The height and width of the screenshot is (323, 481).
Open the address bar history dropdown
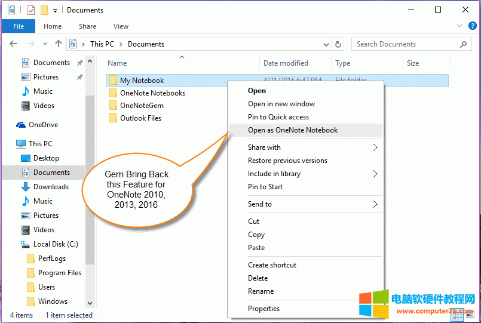(324, 44)
